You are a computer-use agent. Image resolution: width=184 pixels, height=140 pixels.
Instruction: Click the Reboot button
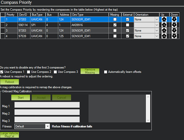point(10,82)
